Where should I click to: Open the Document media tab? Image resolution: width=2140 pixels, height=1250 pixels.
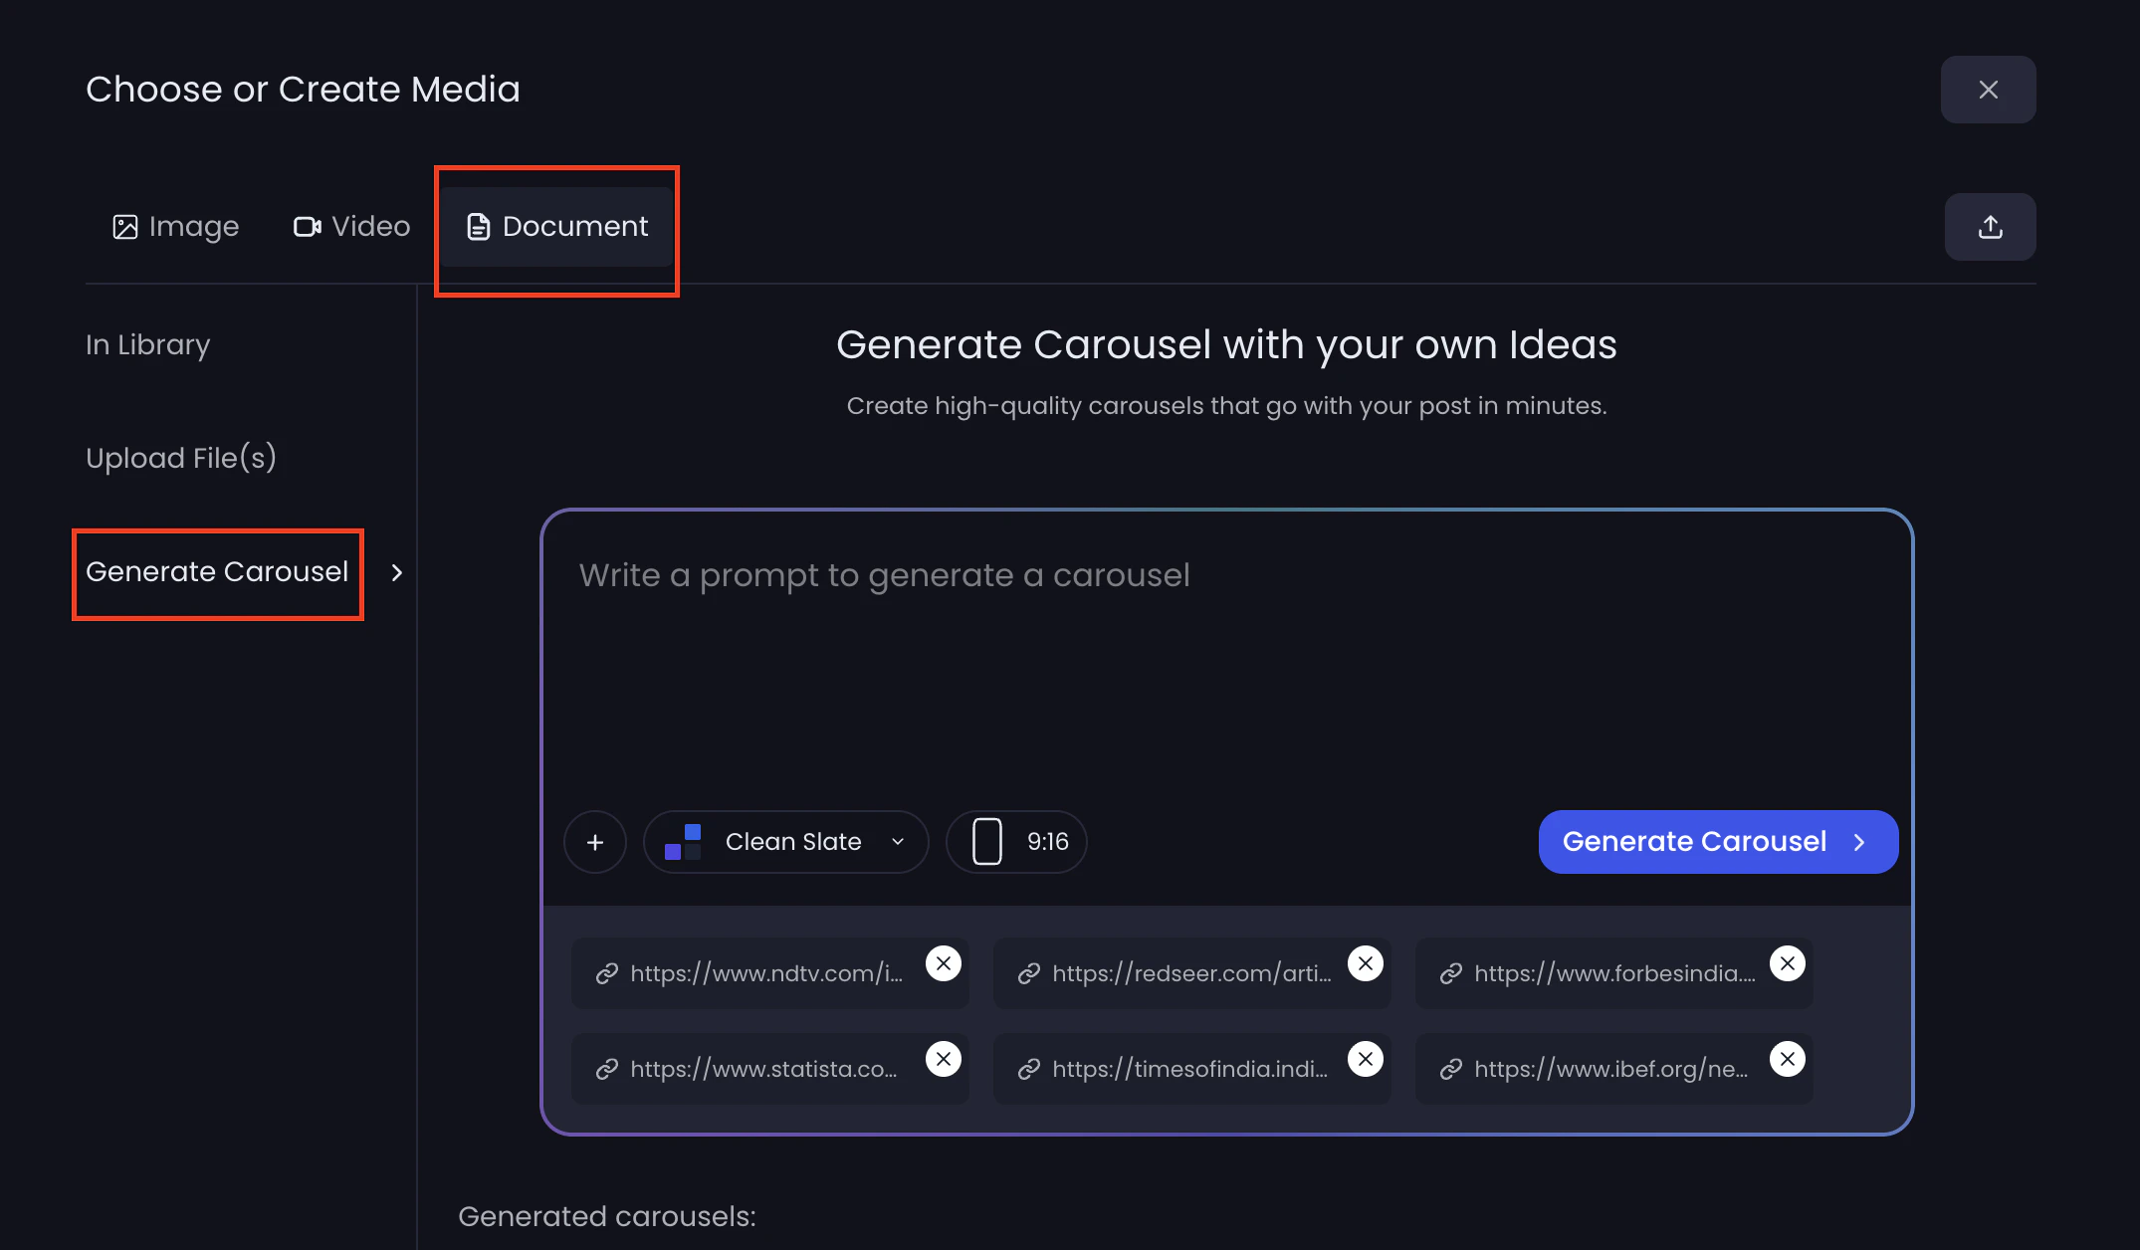(x=556, y=226)
